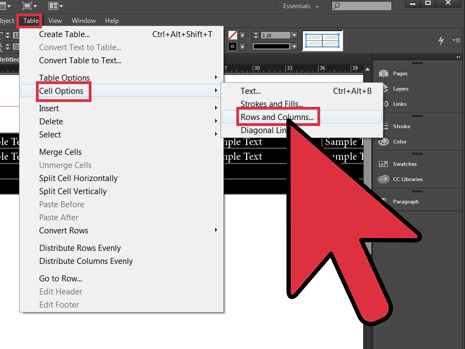This screenshot has height=349, width=465.
Task: Click the Pages panel label
Action: tap(400, 74)
